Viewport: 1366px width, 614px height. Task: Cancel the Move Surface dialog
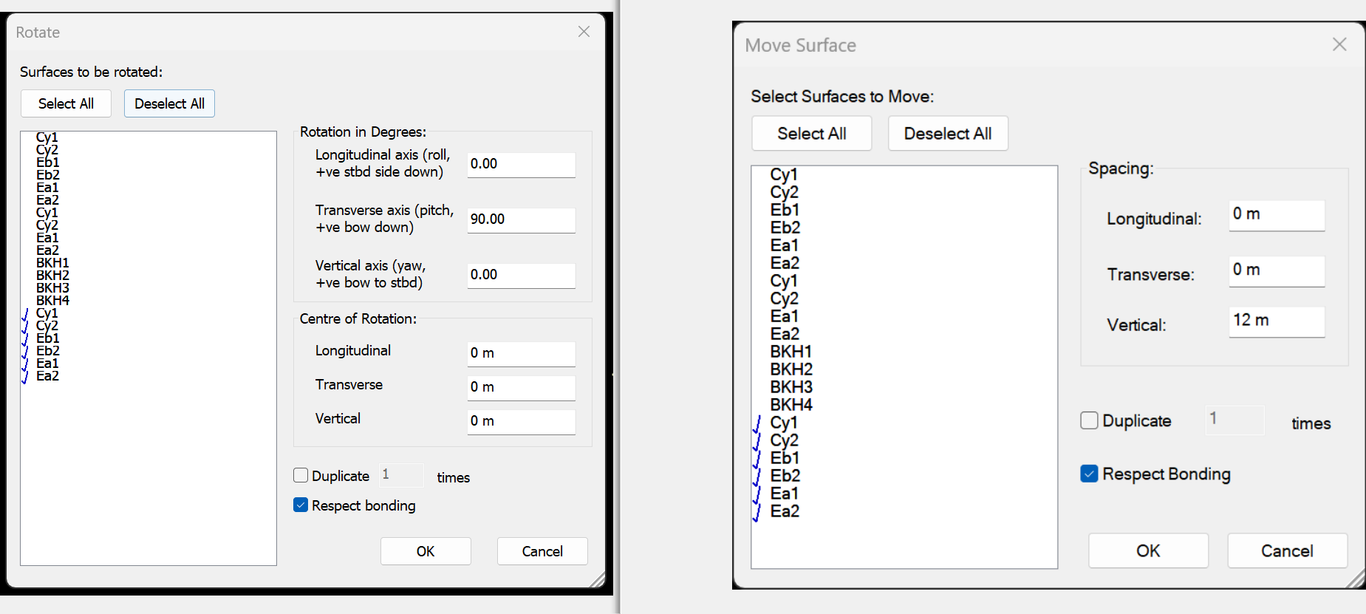(x=1286, y=551)
